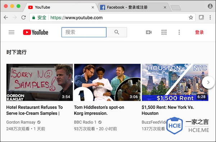This screenshot has height=142, width=216.
Task: Reload the YouTube page
Action: click(x=23, y=18)
